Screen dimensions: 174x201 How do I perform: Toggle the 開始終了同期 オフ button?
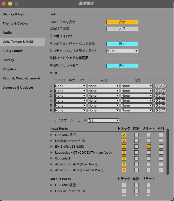(122, 29)
